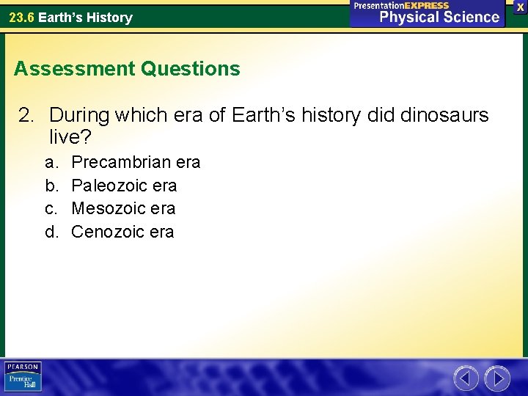Advance to next slide arrow
The image size is (528, 396).
tap(497, 378)
